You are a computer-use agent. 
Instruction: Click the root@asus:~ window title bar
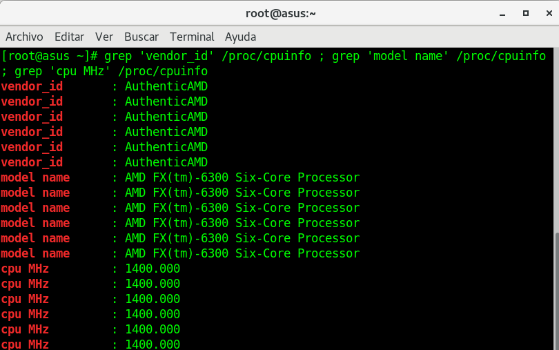[x=279, y=13]
